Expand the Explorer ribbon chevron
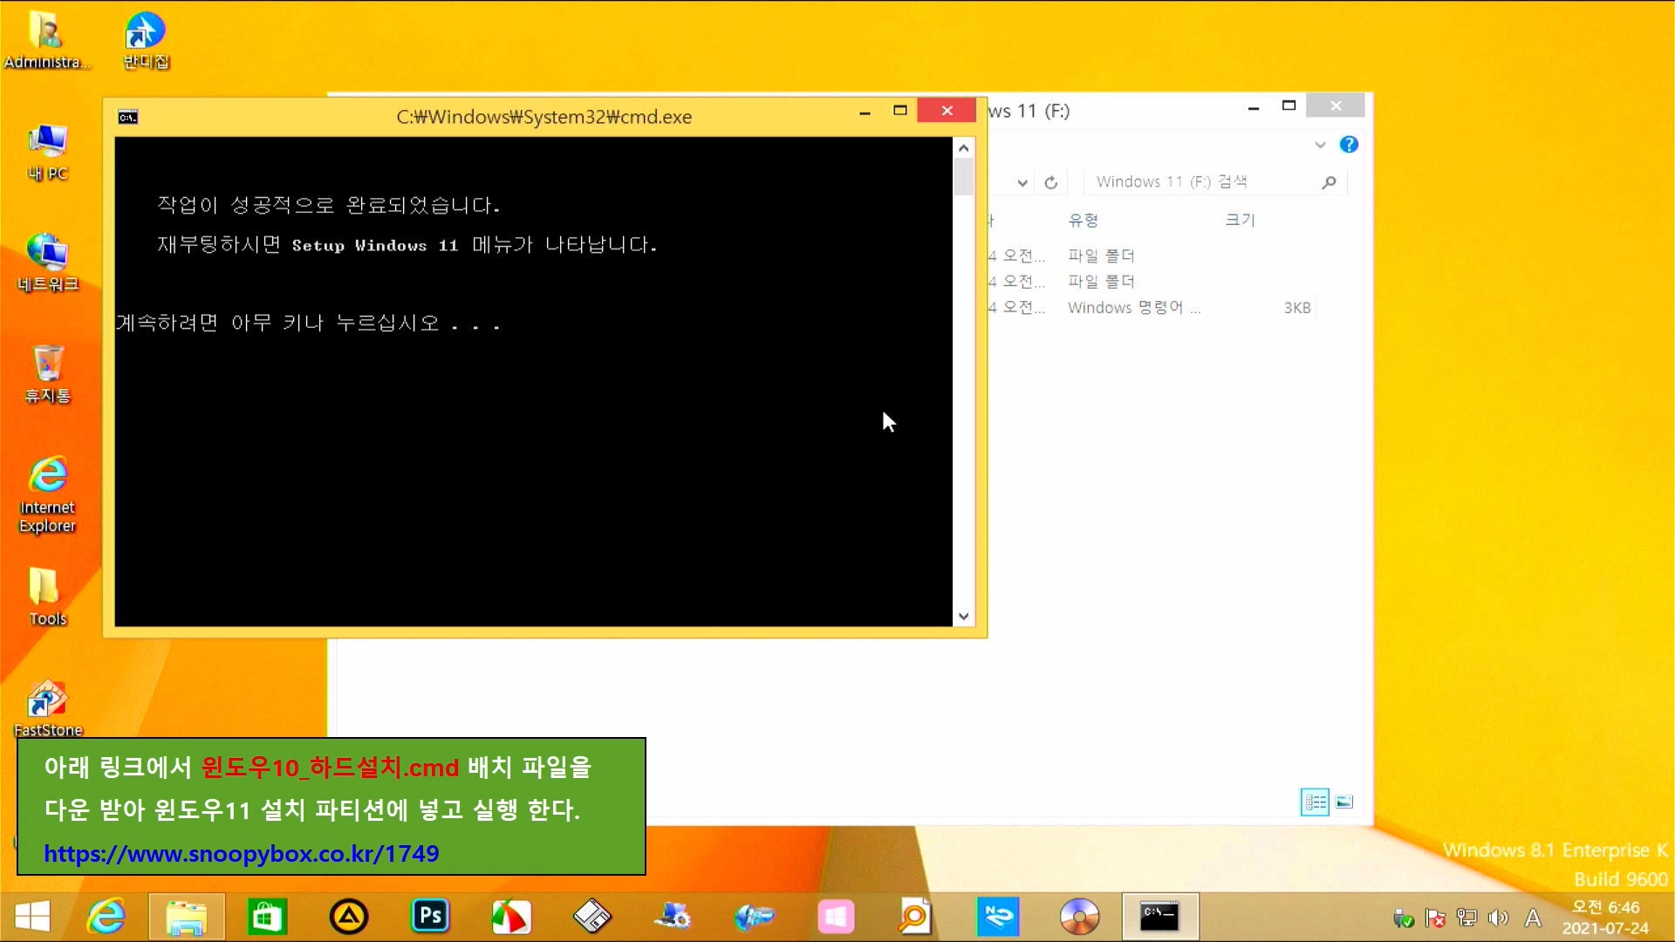 coord(1320,145)
